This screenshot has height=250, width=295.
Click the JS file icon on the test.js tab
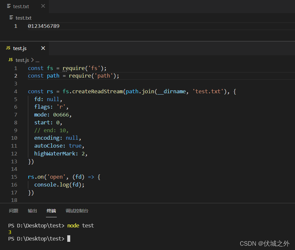pos(8,48)
